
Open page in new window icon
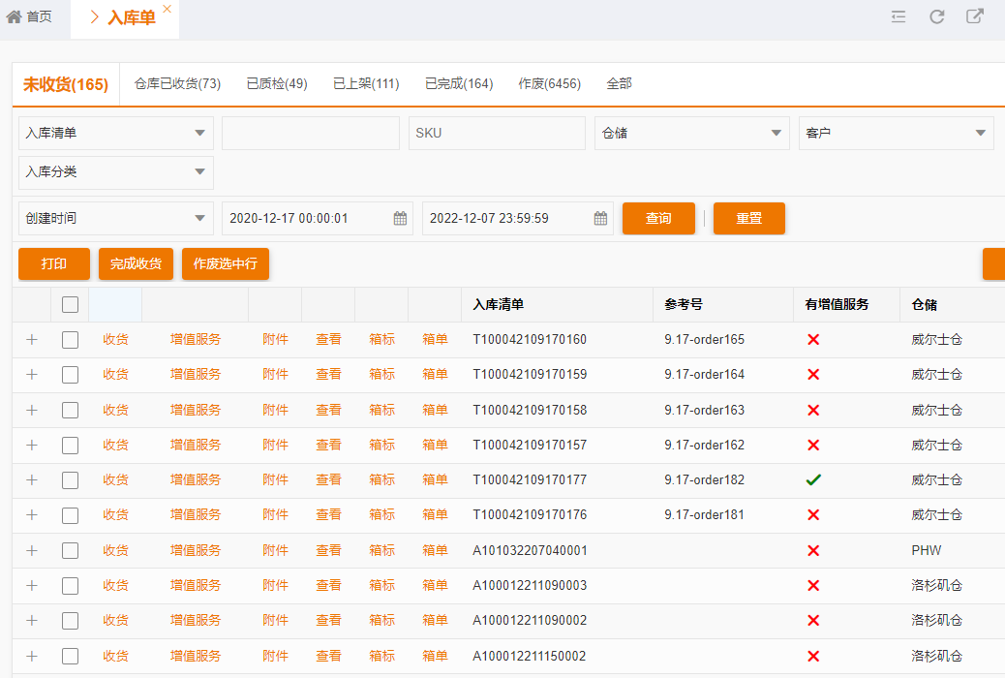click(975, 16)
